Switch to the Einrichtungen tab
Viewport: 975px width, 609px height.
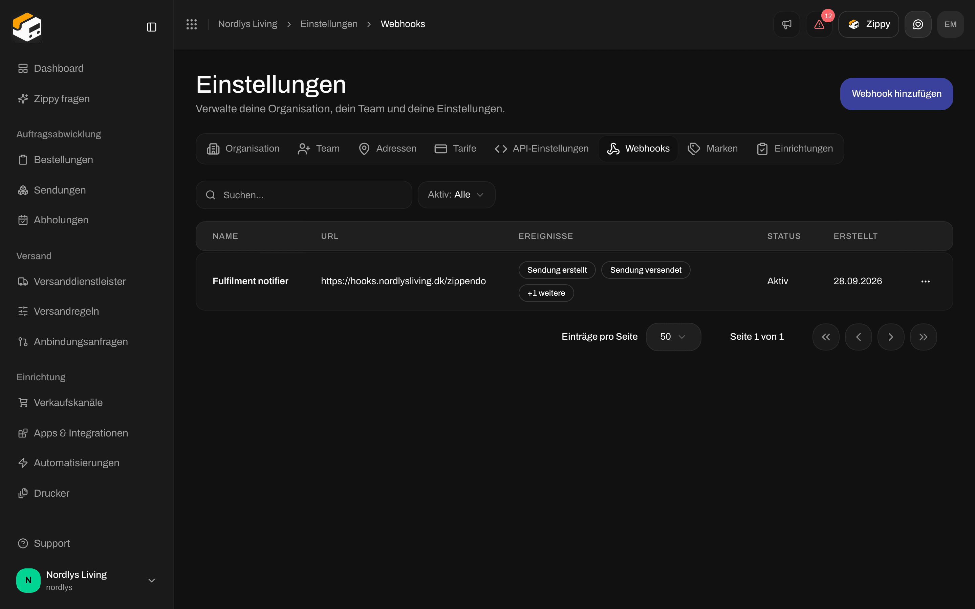(795, 149)
